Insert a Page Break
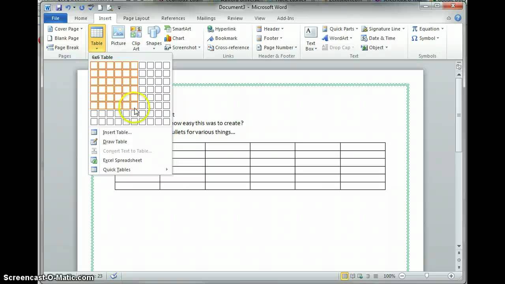The width and height of the screenshot is (505, 284). pos(63,47)
